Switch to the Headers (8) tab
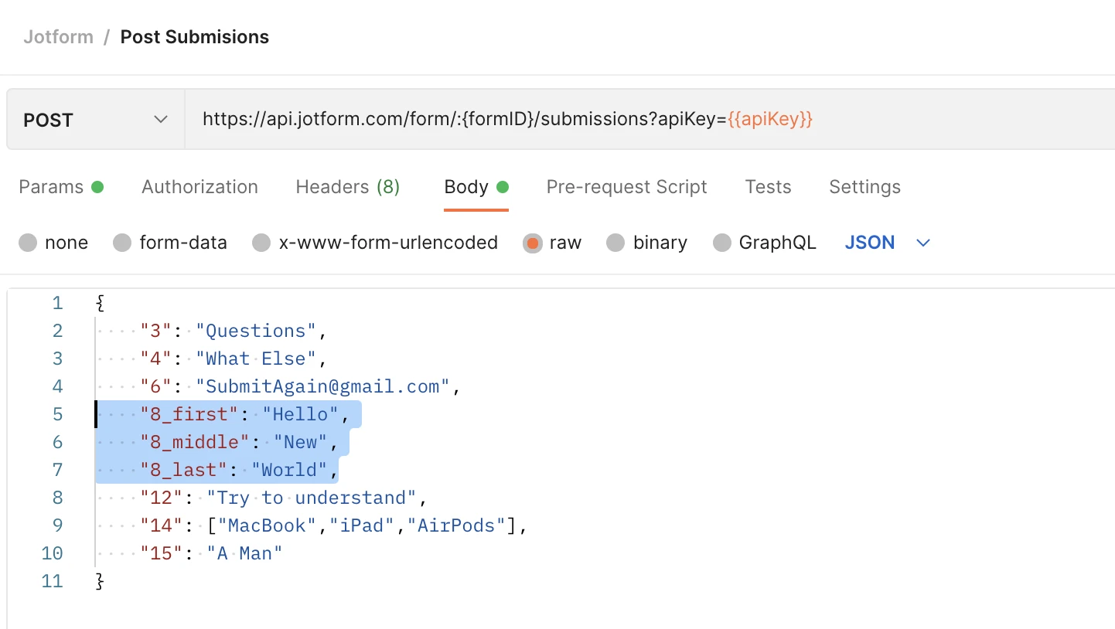The image size is (1115, 629). coord(347,186)
